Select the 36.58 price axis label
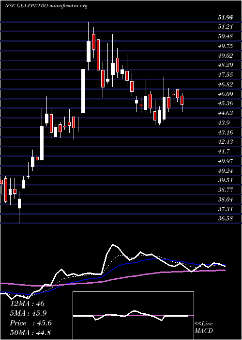 pyautogui.click(x=226, y=219)
